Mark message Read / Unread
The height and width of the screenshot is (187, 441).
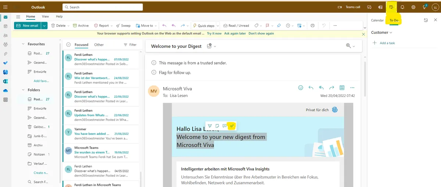click(236, 26)
